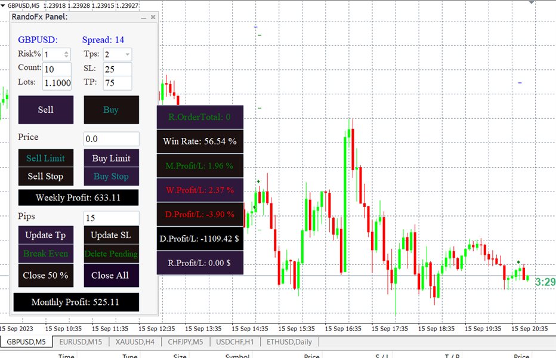Click R.OrderTotal: 0 box
This screenshot has width=556, height=358.
tap(200, 117)
